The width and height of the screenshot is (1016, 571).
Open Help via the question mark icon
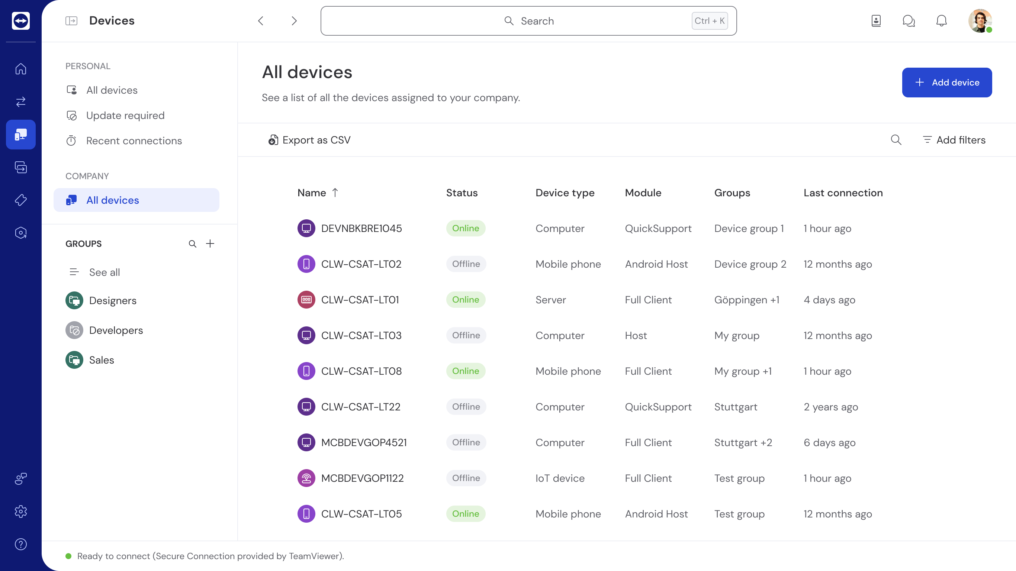tap(20, 545)
